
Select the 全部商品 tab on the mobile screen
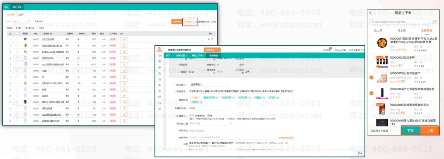427,30
